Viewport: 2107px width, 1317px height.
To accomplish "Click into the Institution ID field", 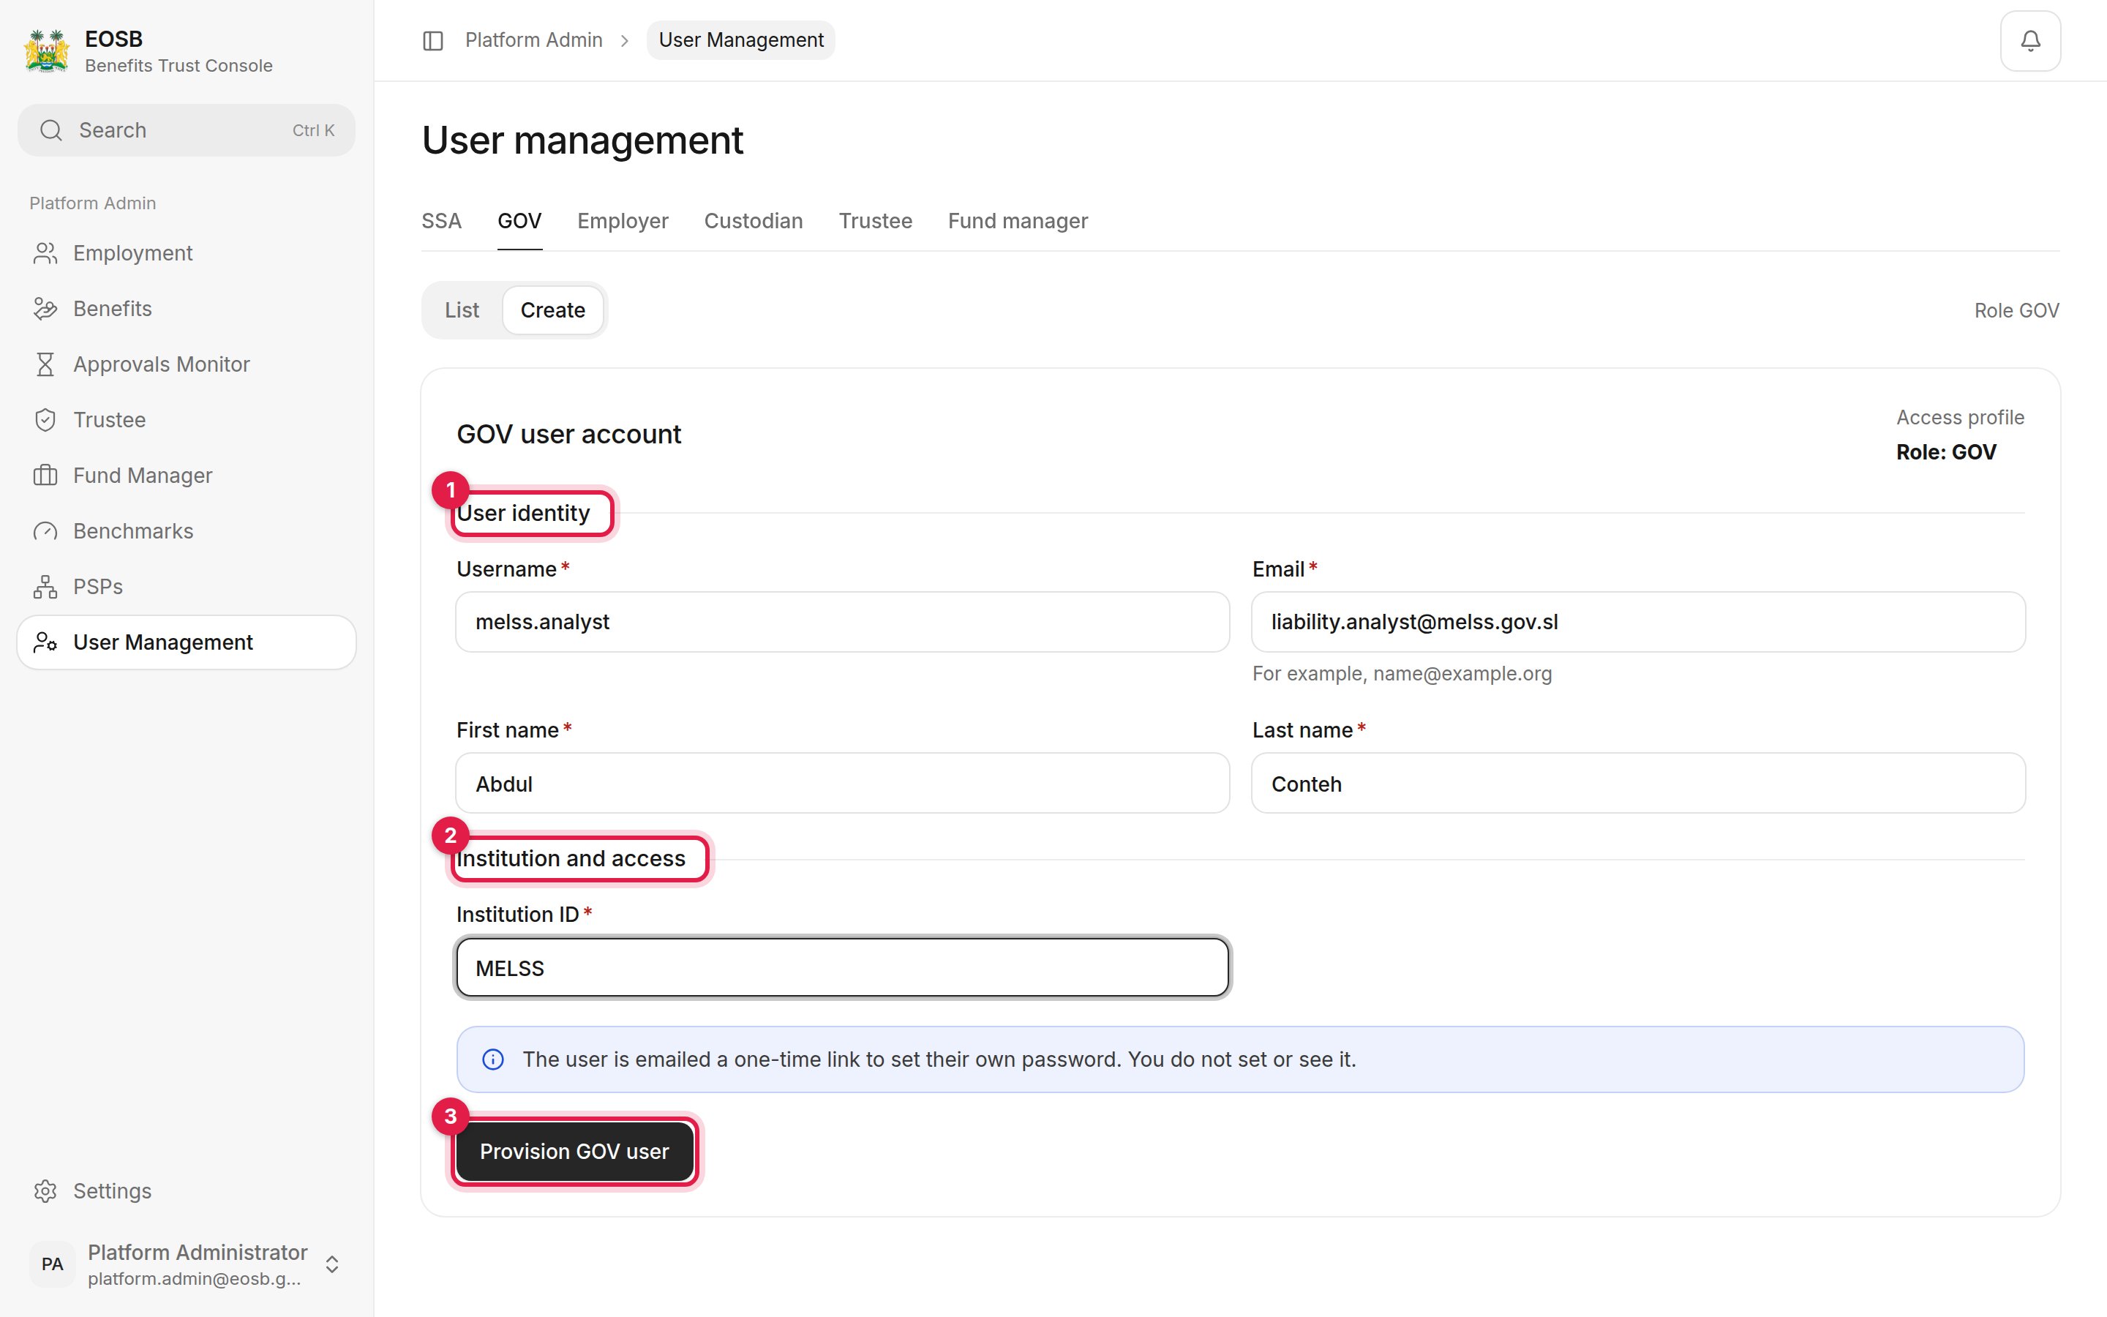I will pos(842,968).
